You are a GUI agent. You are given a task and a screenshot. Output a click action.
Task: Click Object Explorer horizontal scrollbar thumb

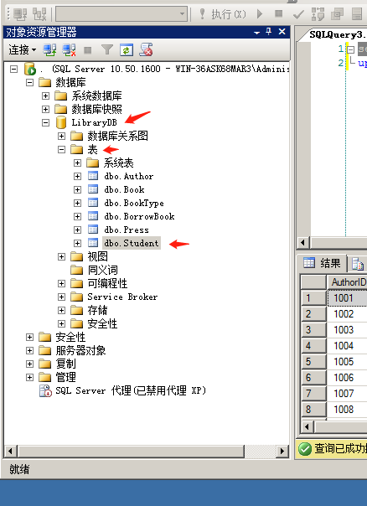tap(131, 451)
